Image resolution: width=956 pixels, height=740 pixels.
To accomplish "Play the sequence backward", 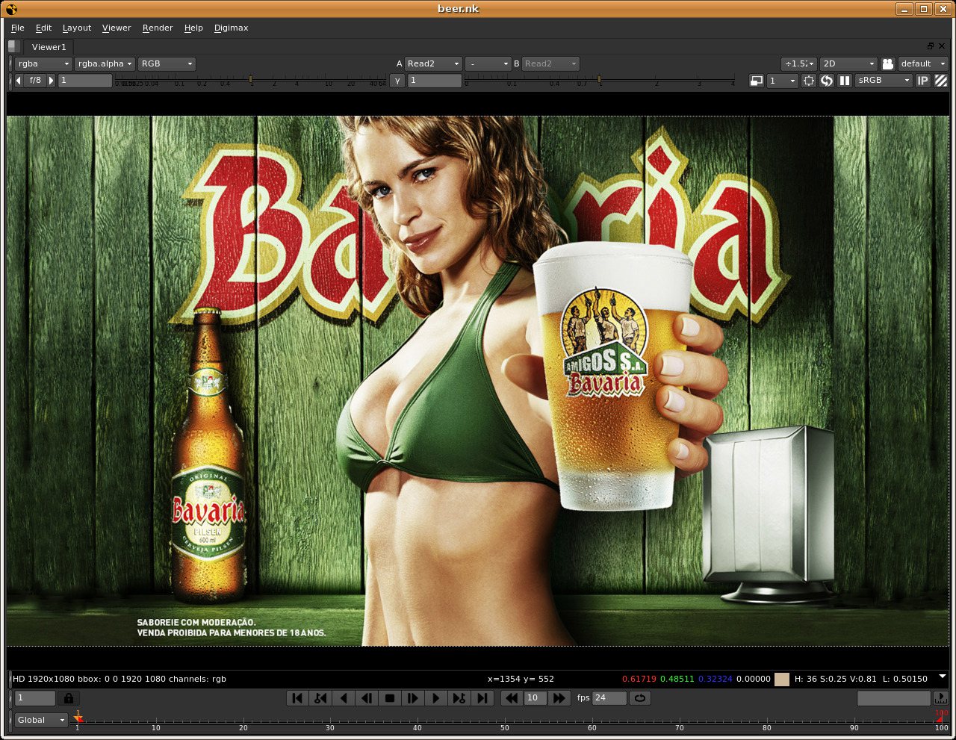I will (344, 698).
